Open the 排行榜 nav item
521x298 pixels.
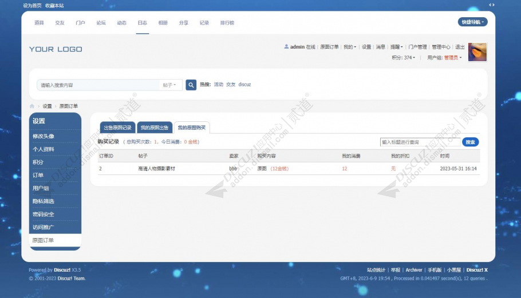227,22
